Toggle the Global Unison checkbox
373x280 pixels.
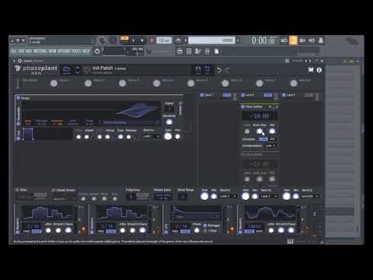coord(54,190)
